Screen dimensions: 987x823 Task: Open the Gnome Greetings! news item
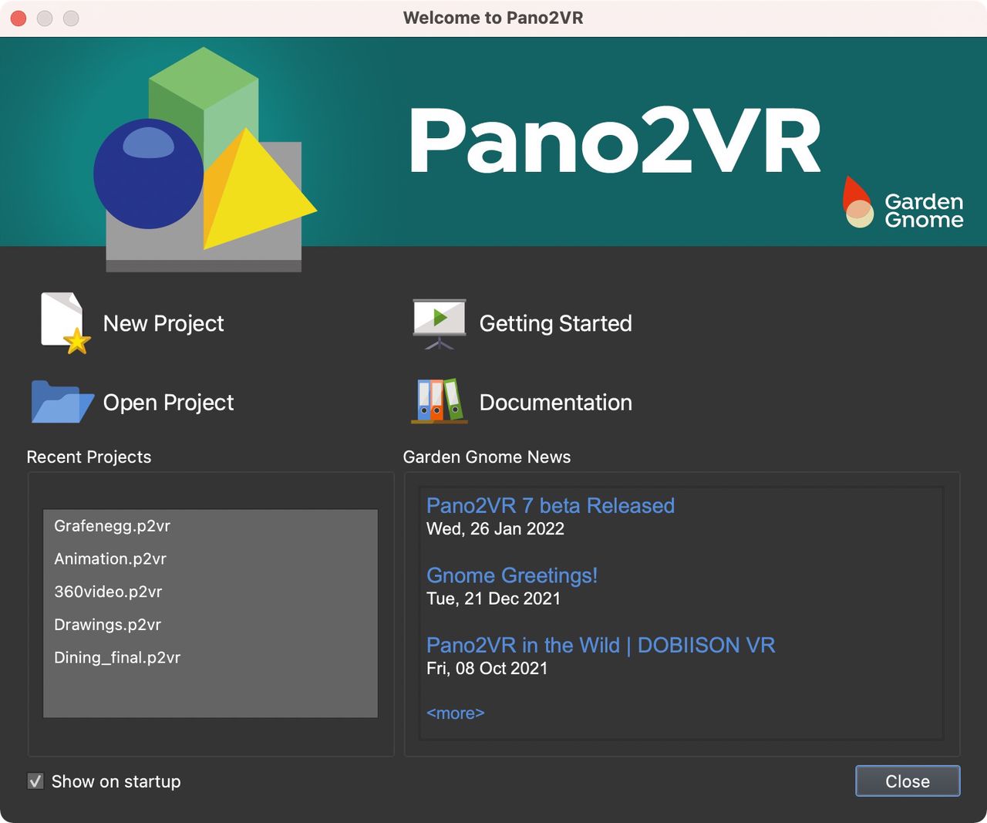[x=512, y=575]
